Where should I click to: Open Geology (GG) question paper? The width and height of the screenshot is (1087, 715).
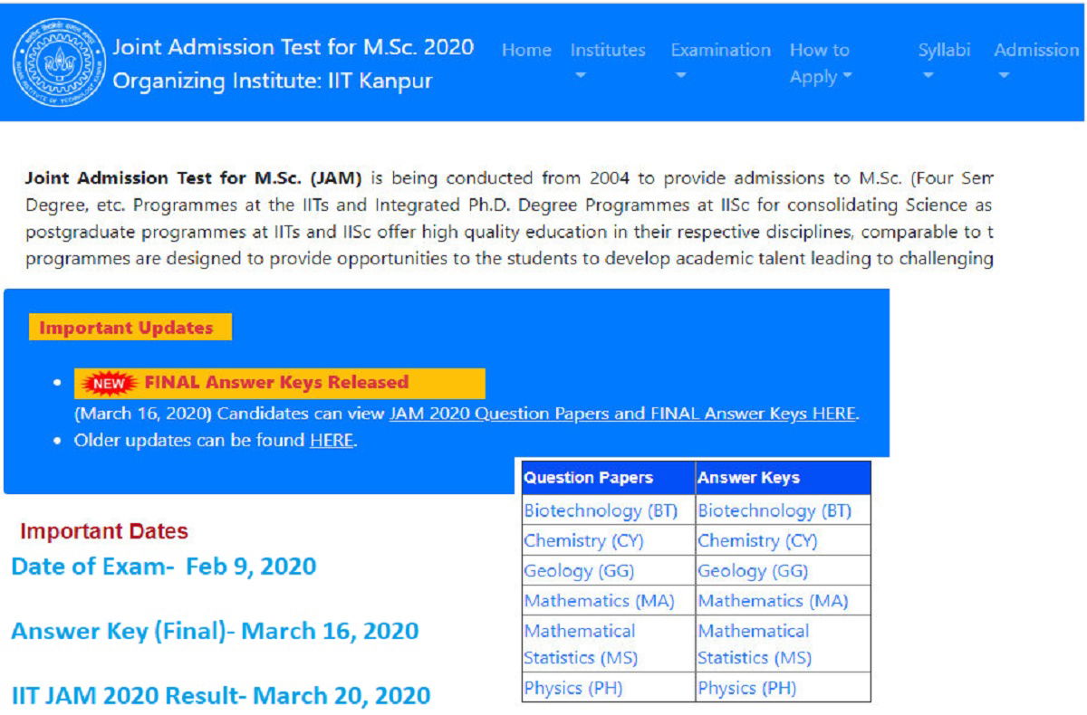(x=579, y=571)
